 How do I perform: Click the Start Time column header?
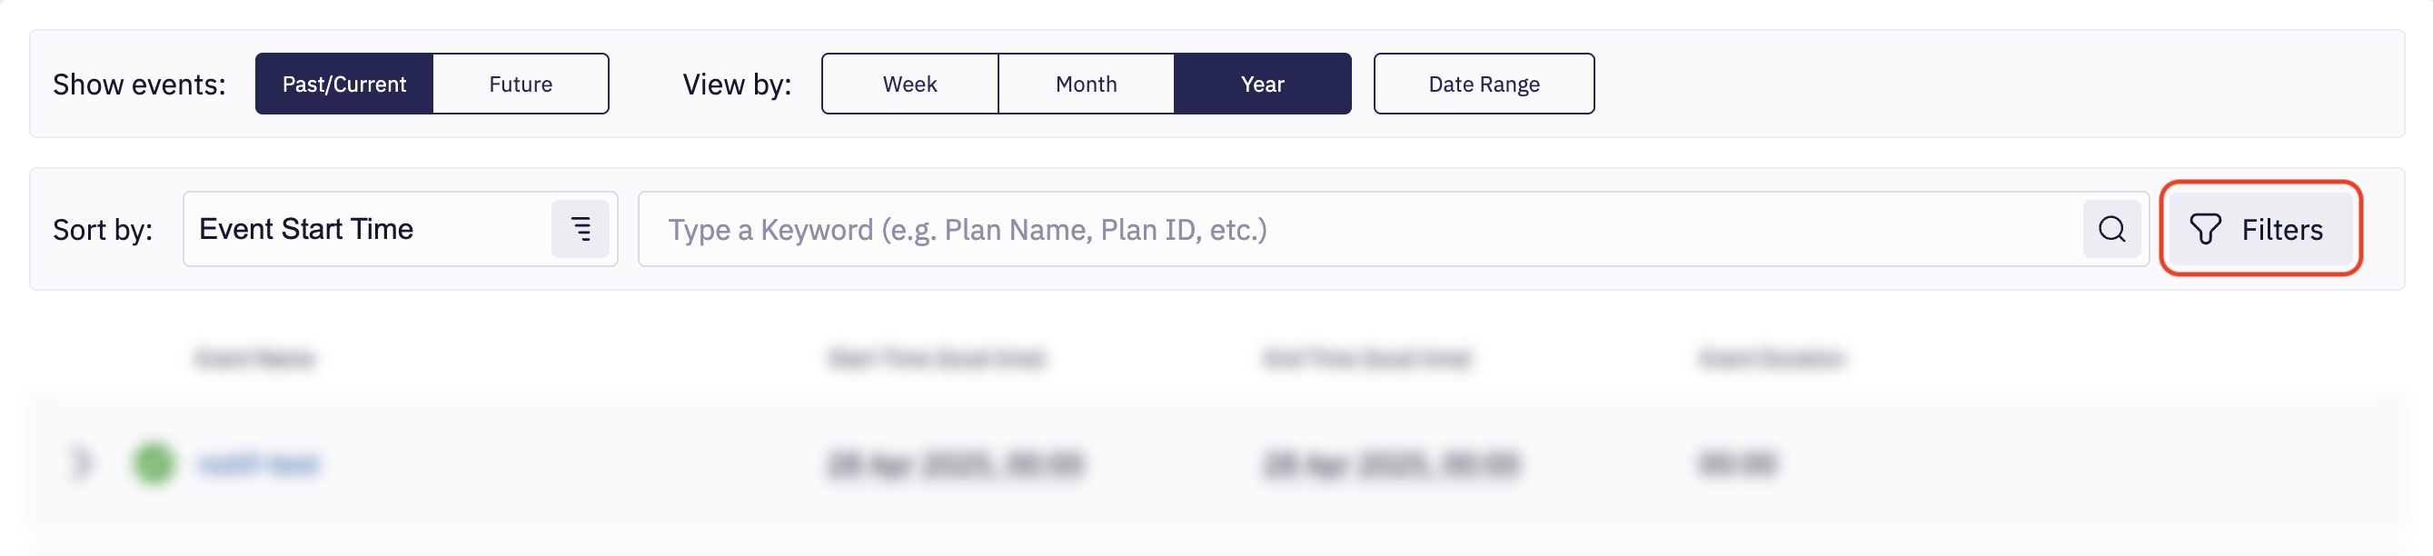point(936,359)
